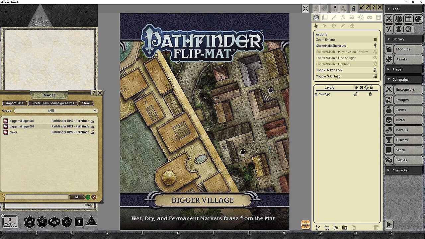Select the hand pan tool

(x=316, y=26)
